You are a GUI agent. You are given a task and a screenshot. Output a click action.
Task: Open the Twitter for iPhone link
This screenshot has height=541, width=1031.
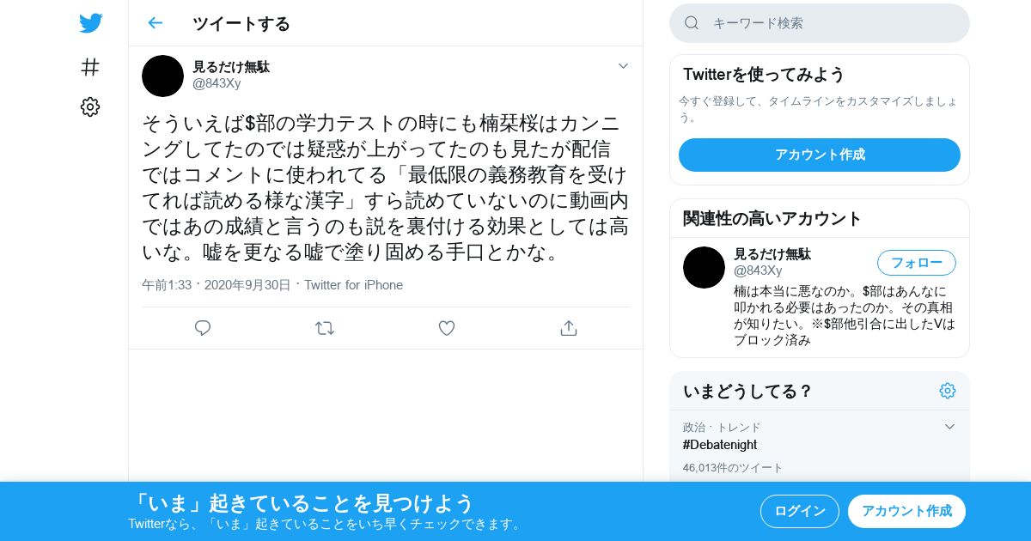click(x=353, y=285)
